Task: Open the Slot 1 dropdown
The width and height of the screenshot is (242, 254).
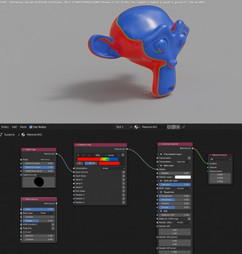Action: click(124, 127)
